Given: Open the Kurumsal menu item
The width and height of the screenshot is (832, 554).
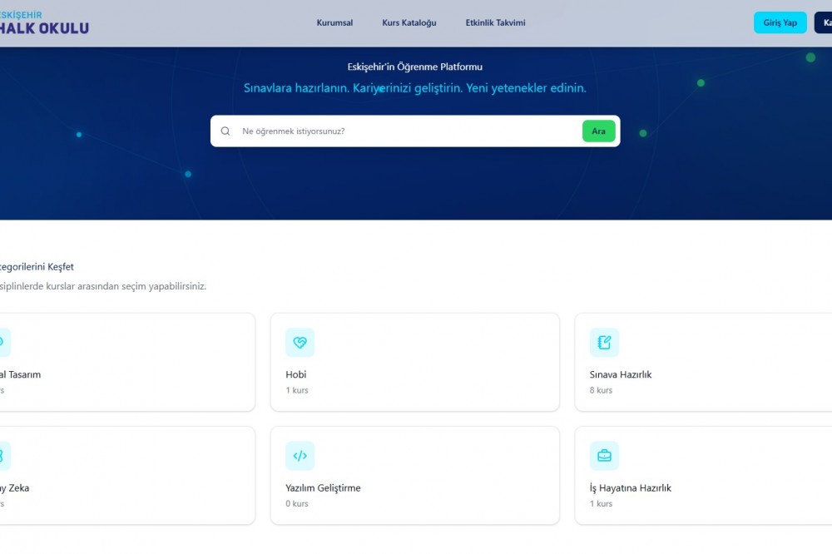Looking at the screenshot, I should pos(334,22).
